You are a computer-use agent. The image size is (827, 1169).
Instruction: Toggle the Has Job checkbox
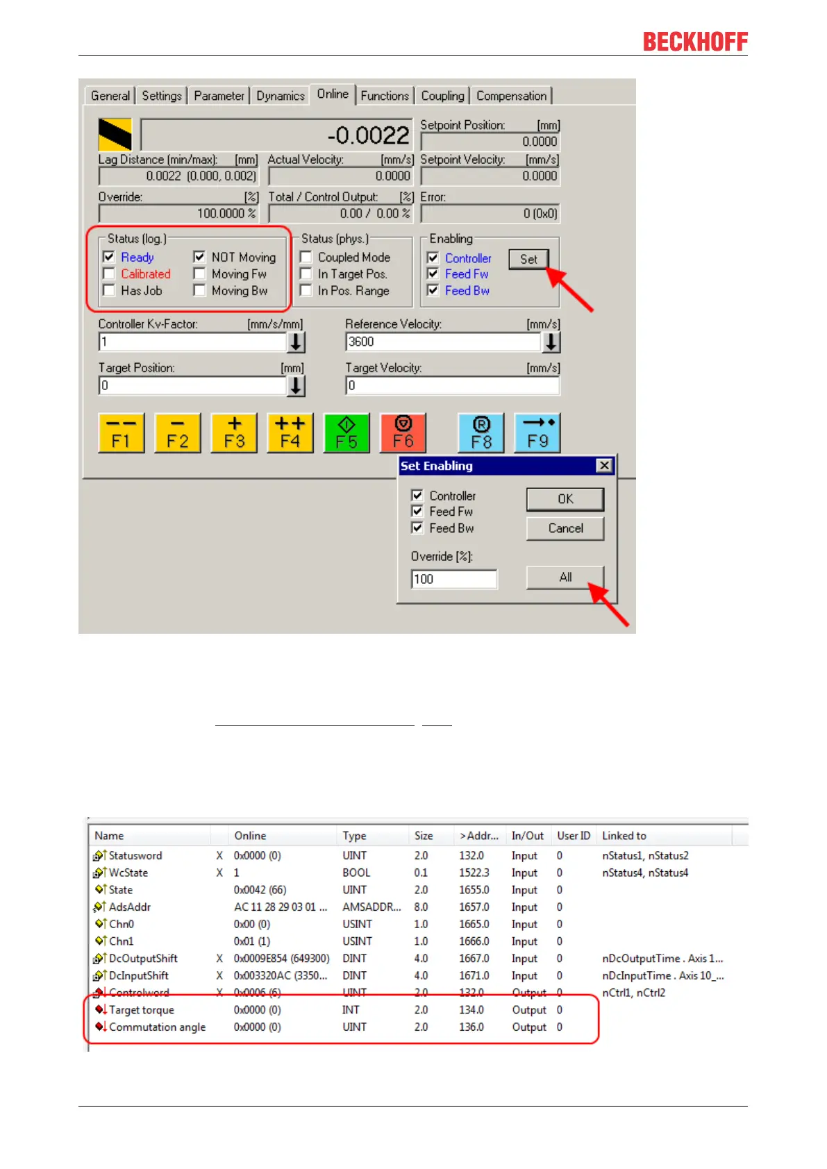click(x=109, y=290)
